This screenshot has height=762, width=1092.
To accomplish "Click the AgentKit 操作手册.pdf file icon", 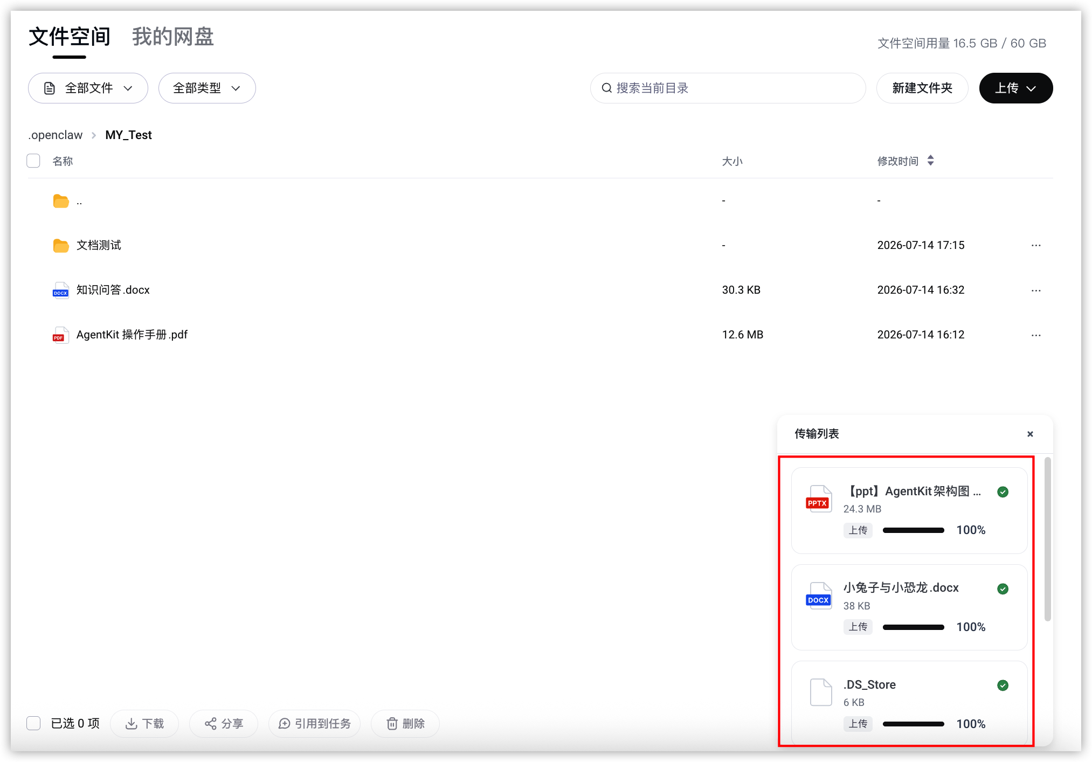I will [x=60, y=335].
